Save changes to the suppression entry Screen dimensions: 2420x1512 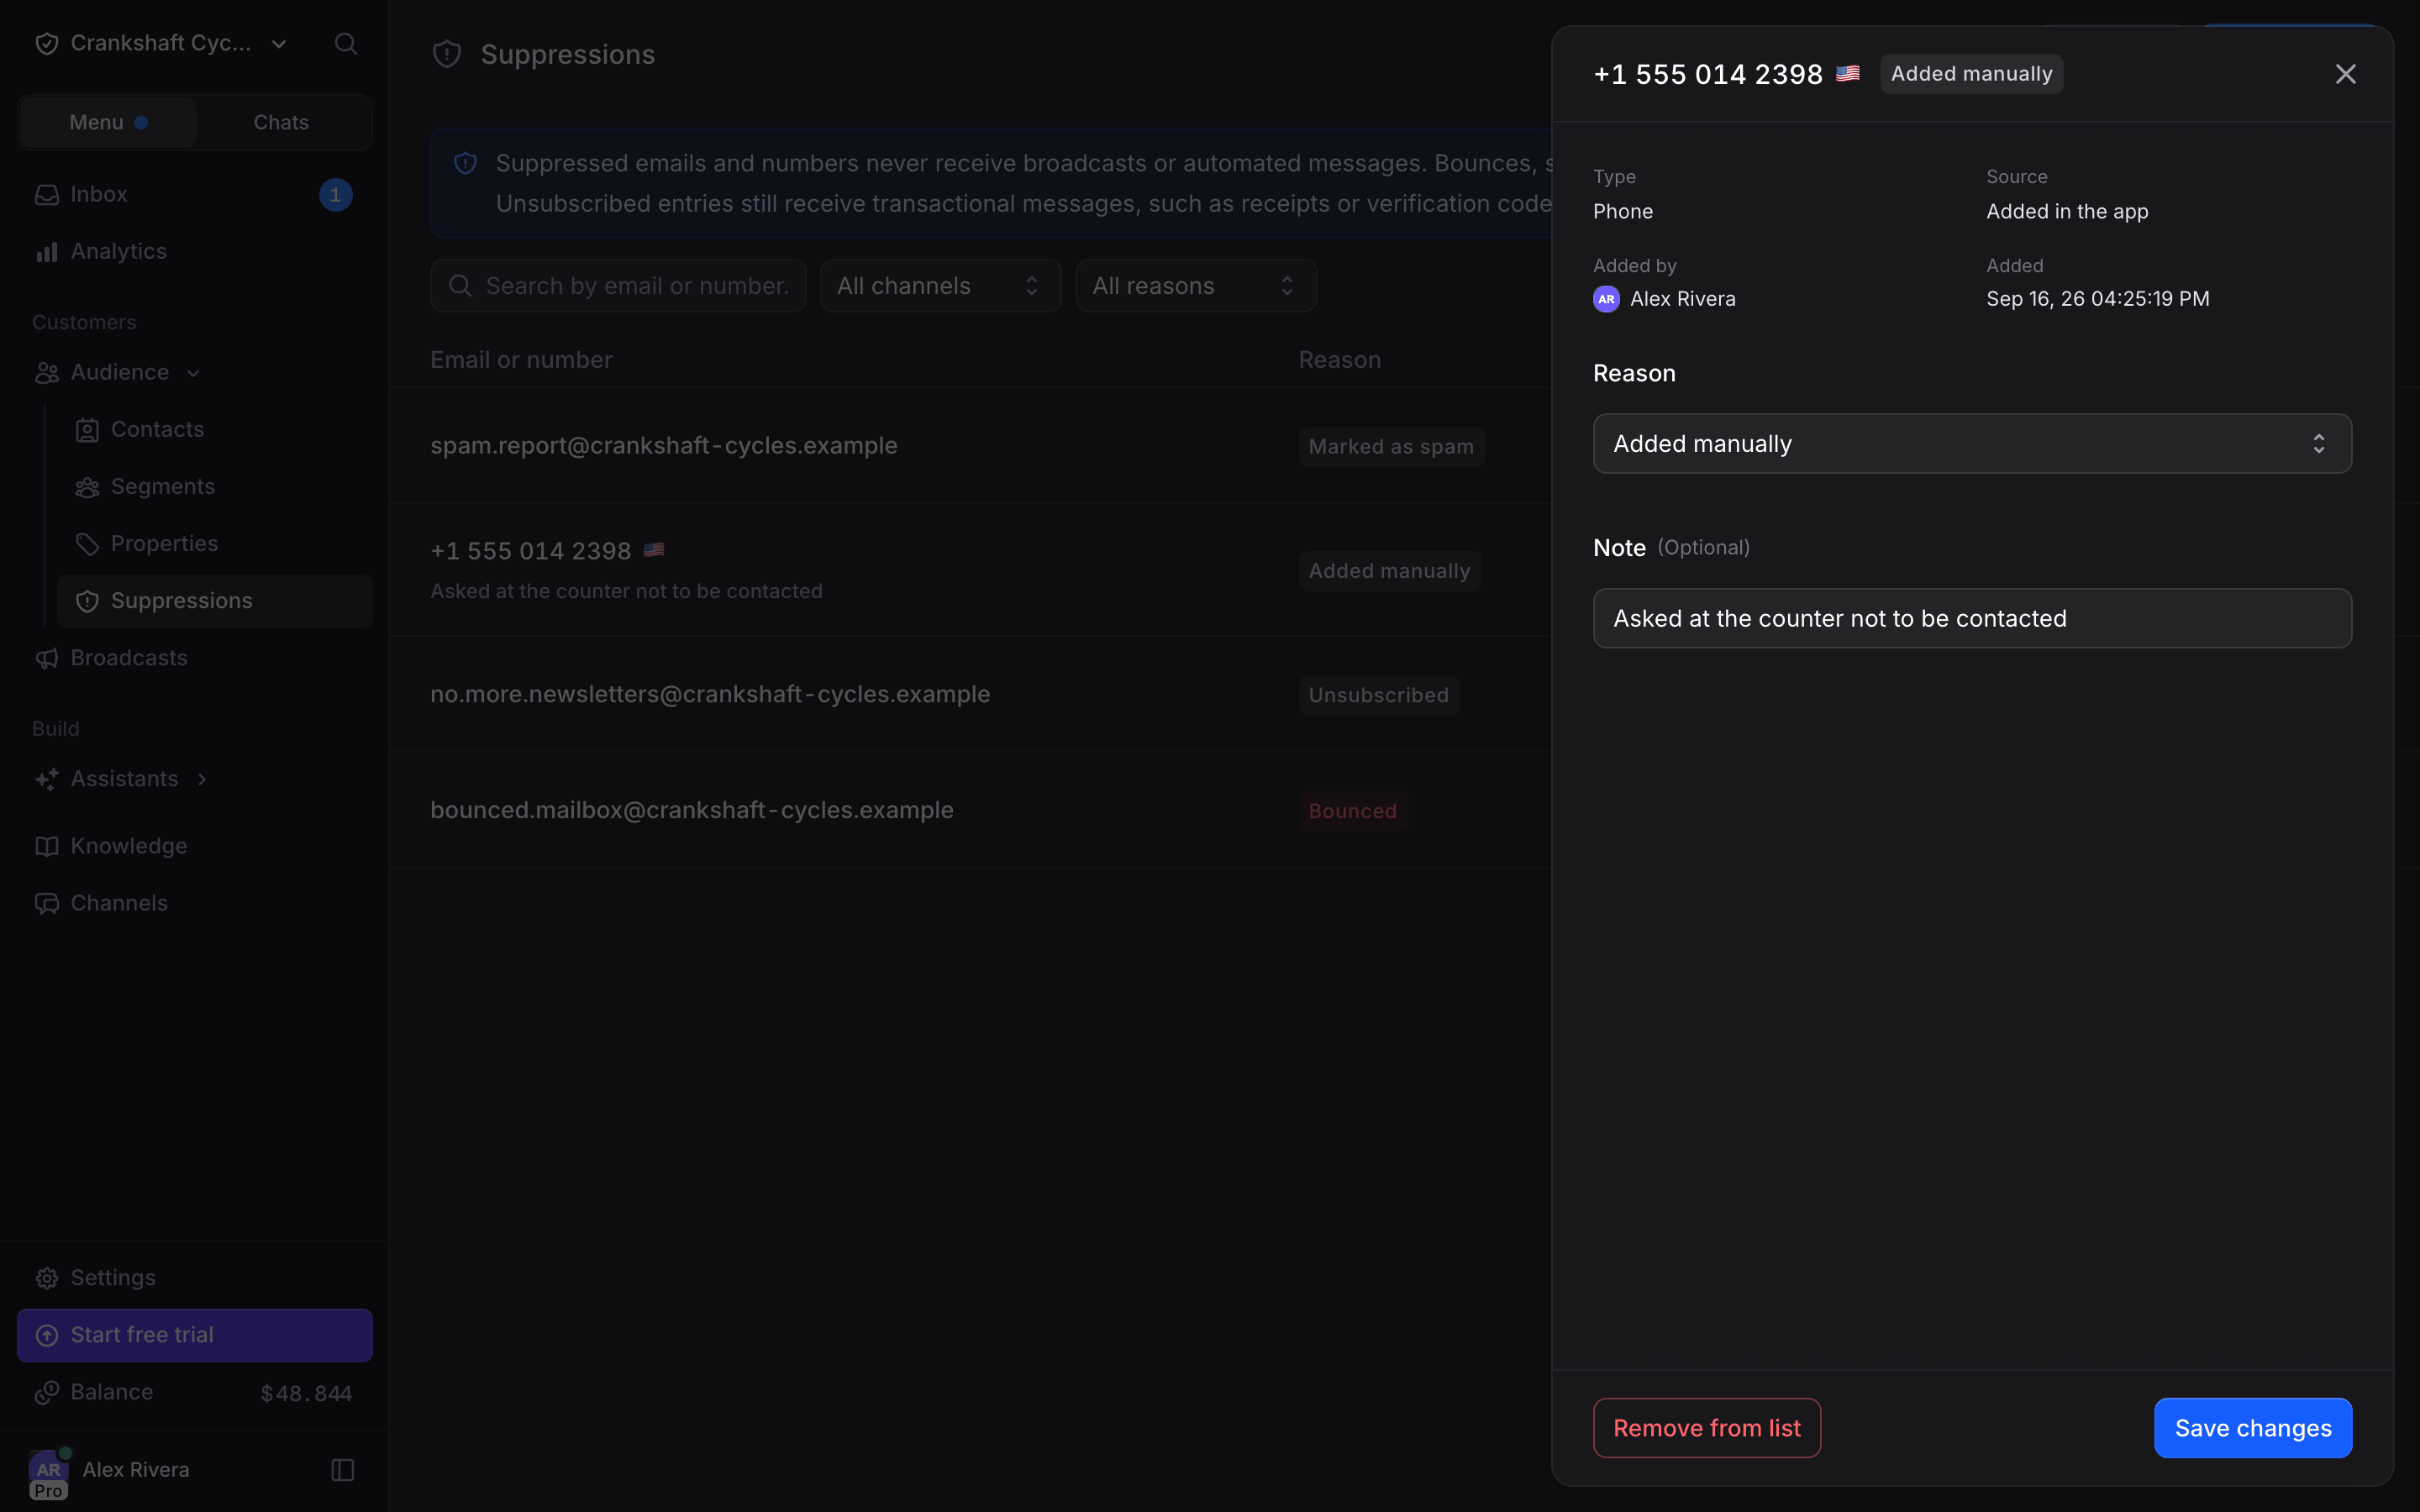2253,1428
